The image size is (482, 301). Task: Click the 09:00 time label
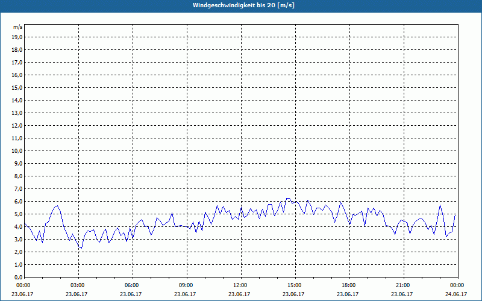186,285
